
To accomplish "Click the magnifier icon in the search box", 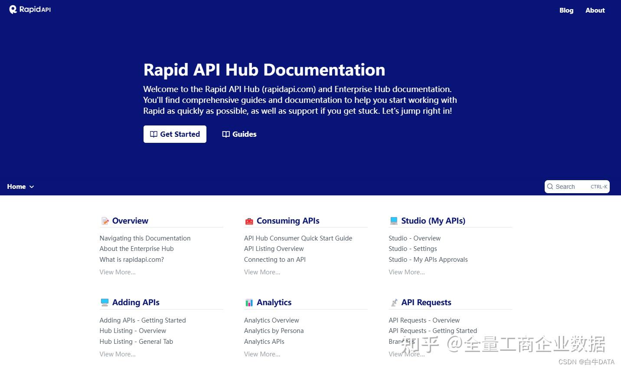I will tap(550, 187).
